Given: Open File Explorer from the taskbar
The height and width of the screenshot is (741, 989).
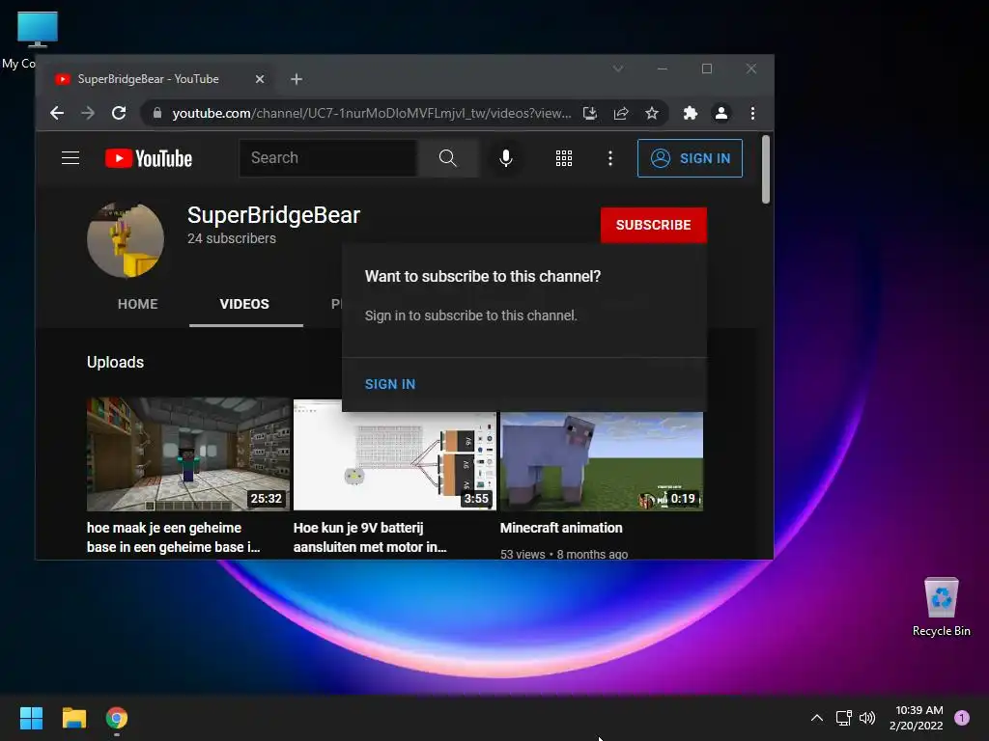Looking at the screenshot, I should coord(73,718).
